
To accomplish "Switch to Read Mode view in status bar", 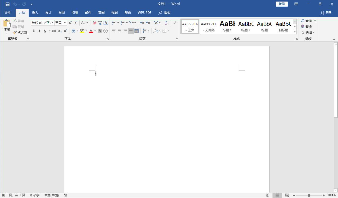I will [x=267, y=195].
